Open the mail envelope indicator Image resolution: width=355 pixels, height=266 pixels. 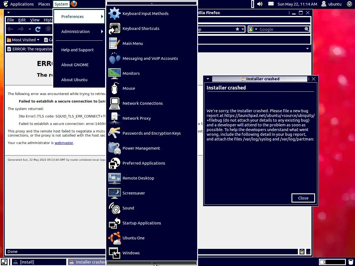[271, 4]
